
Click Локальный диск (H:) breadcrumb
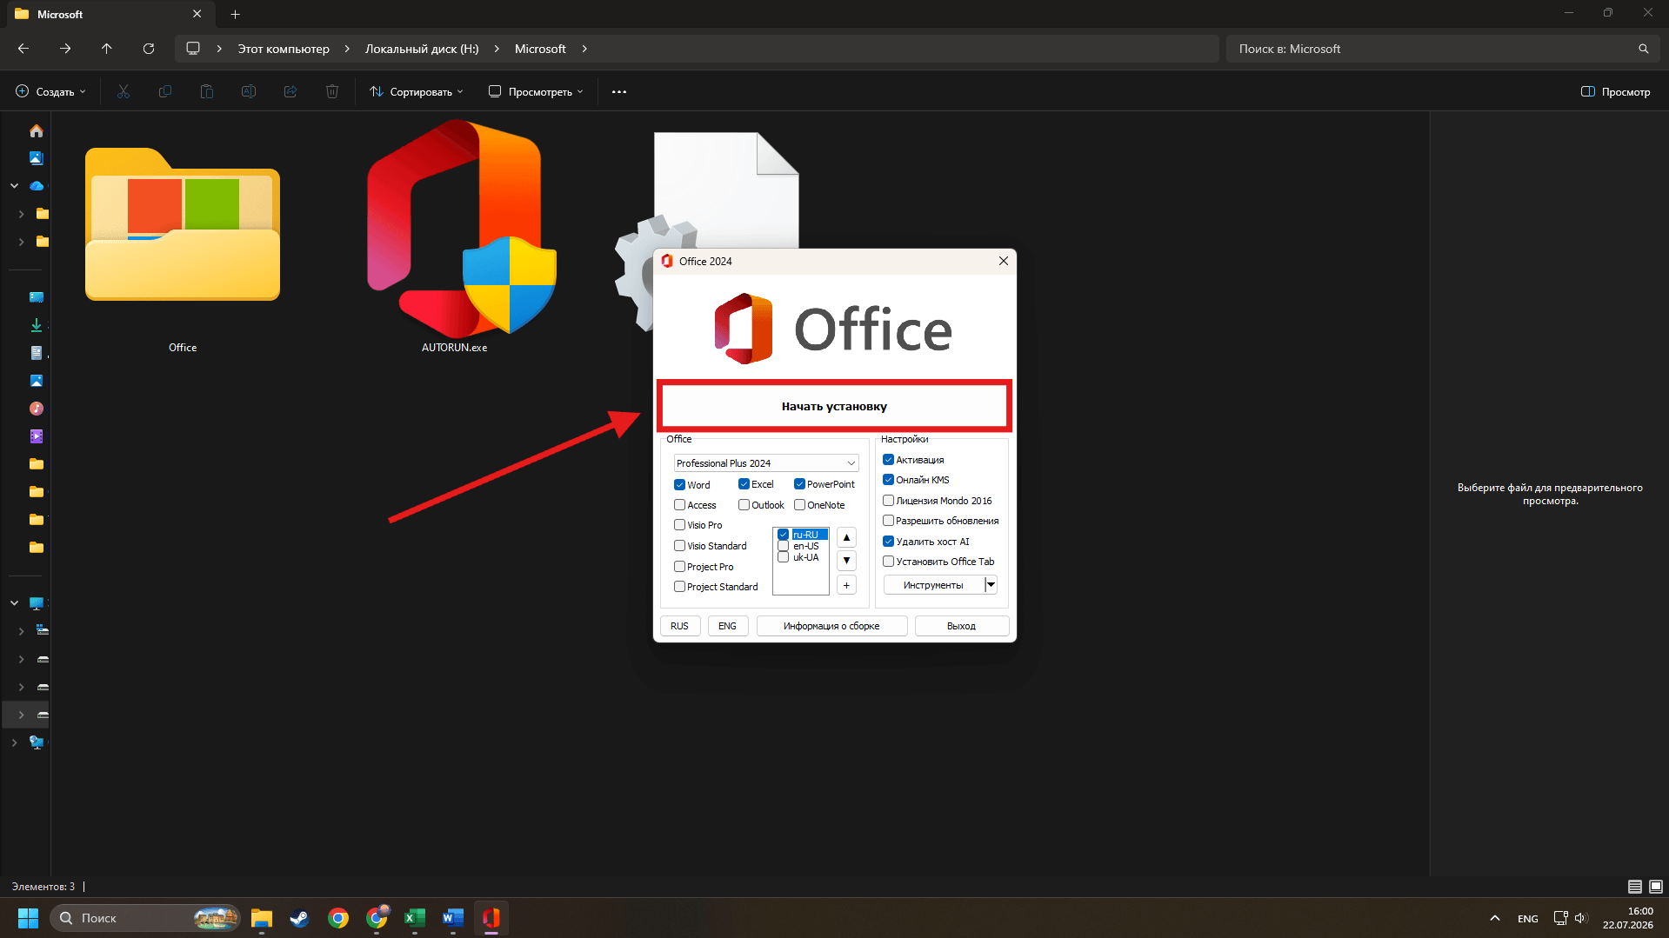[422, 49]
